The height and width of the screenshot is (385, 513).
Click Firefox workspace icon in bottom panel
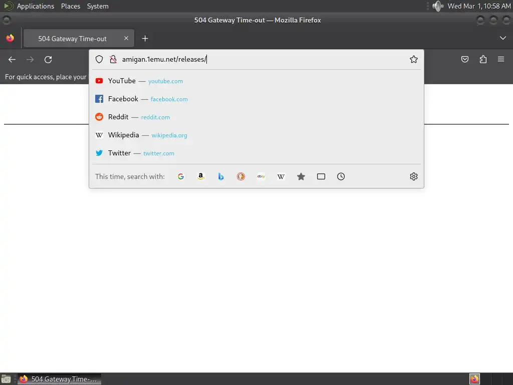(474, 379)
